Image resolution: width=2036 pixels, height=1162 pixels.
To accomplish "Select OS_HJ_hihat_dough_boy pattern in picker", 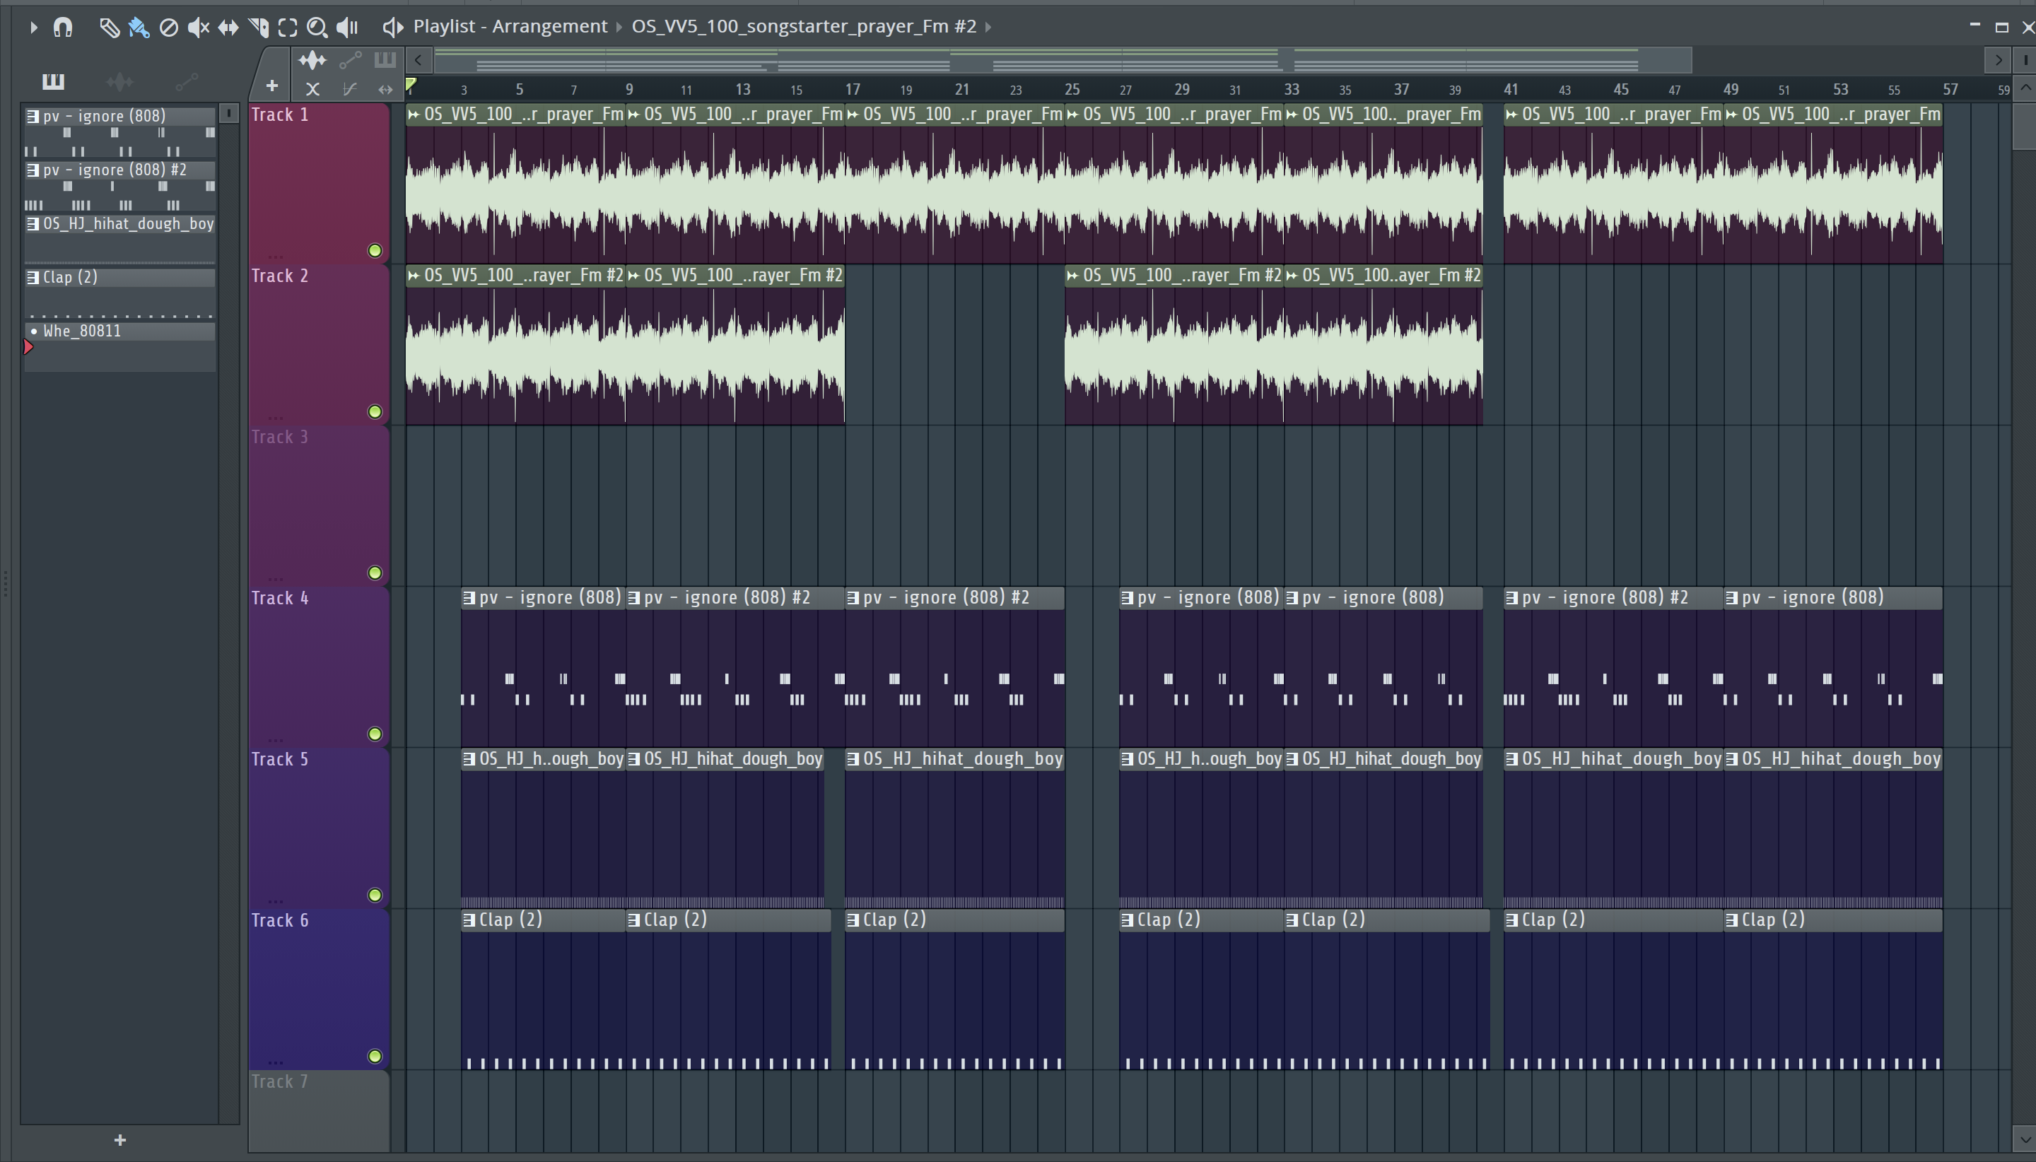I will point(119,240).
